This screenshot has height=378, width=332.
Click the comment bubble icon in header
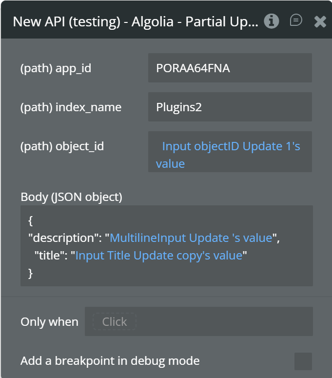296,20
